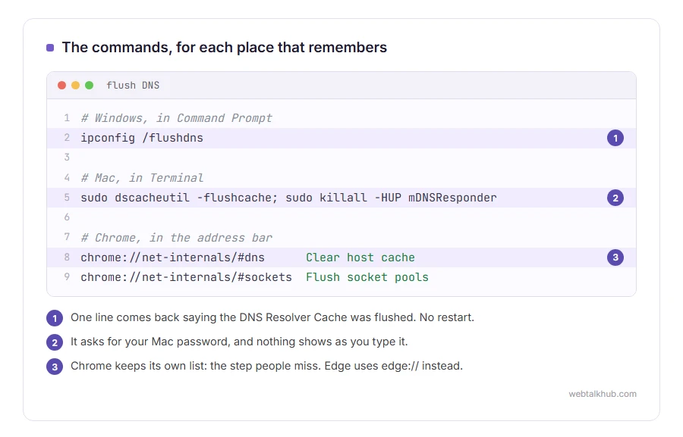Click 'chrome://net-internals/#sockets' text
Viewport: 683px width, 437px height.
pyautogui.click(x=186, y=277)
